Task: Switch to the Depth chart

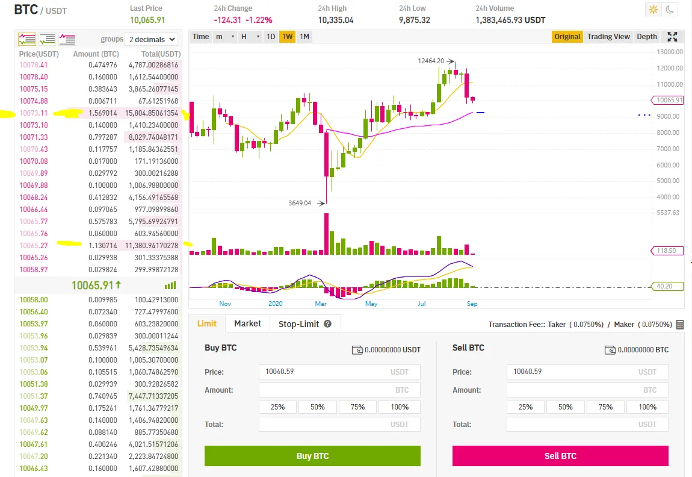Action: (x=646, y=37)
